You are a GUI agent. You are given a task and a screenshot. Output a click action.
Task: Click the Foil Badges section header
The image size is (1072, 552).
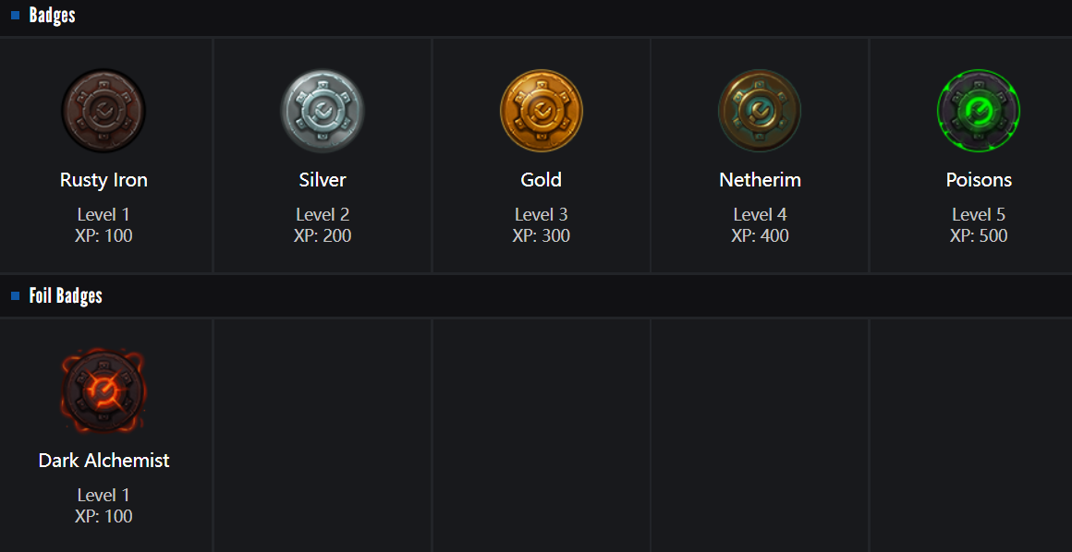click(66, 296)
